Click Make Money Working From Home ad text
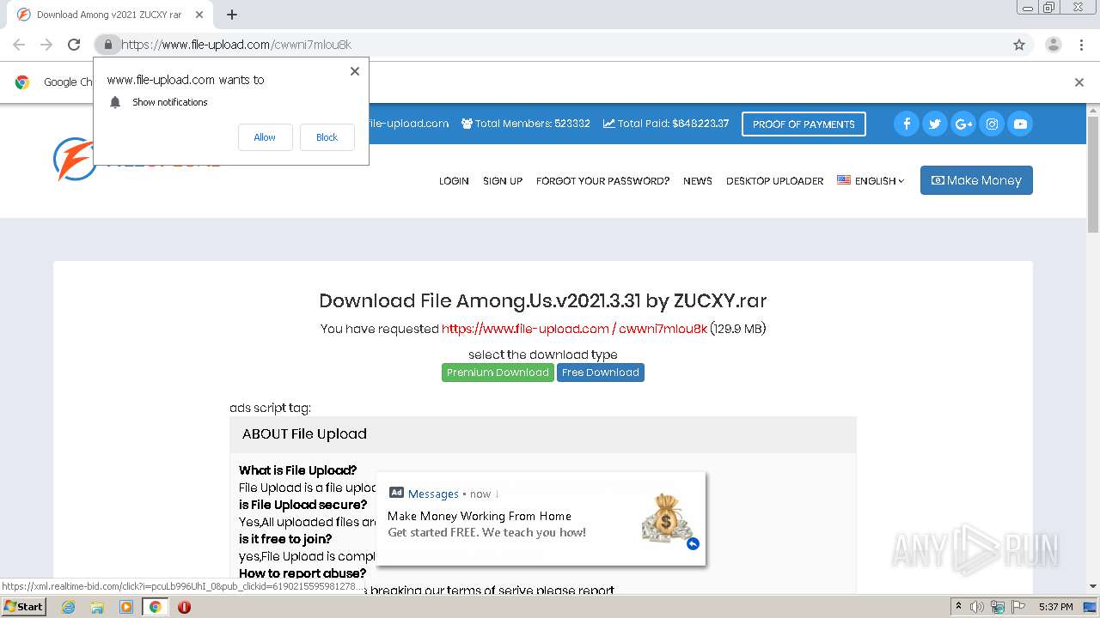Viewport: 1100px width, 618px height. coord(480,516)
